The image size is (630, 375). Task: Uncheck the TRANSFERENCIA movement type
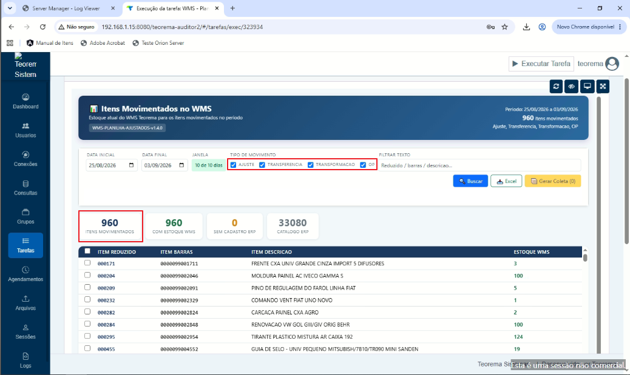(262, 165)
